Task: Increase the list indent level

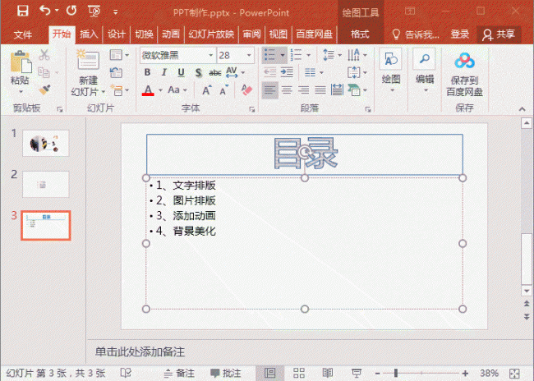Action: [287, 71]
